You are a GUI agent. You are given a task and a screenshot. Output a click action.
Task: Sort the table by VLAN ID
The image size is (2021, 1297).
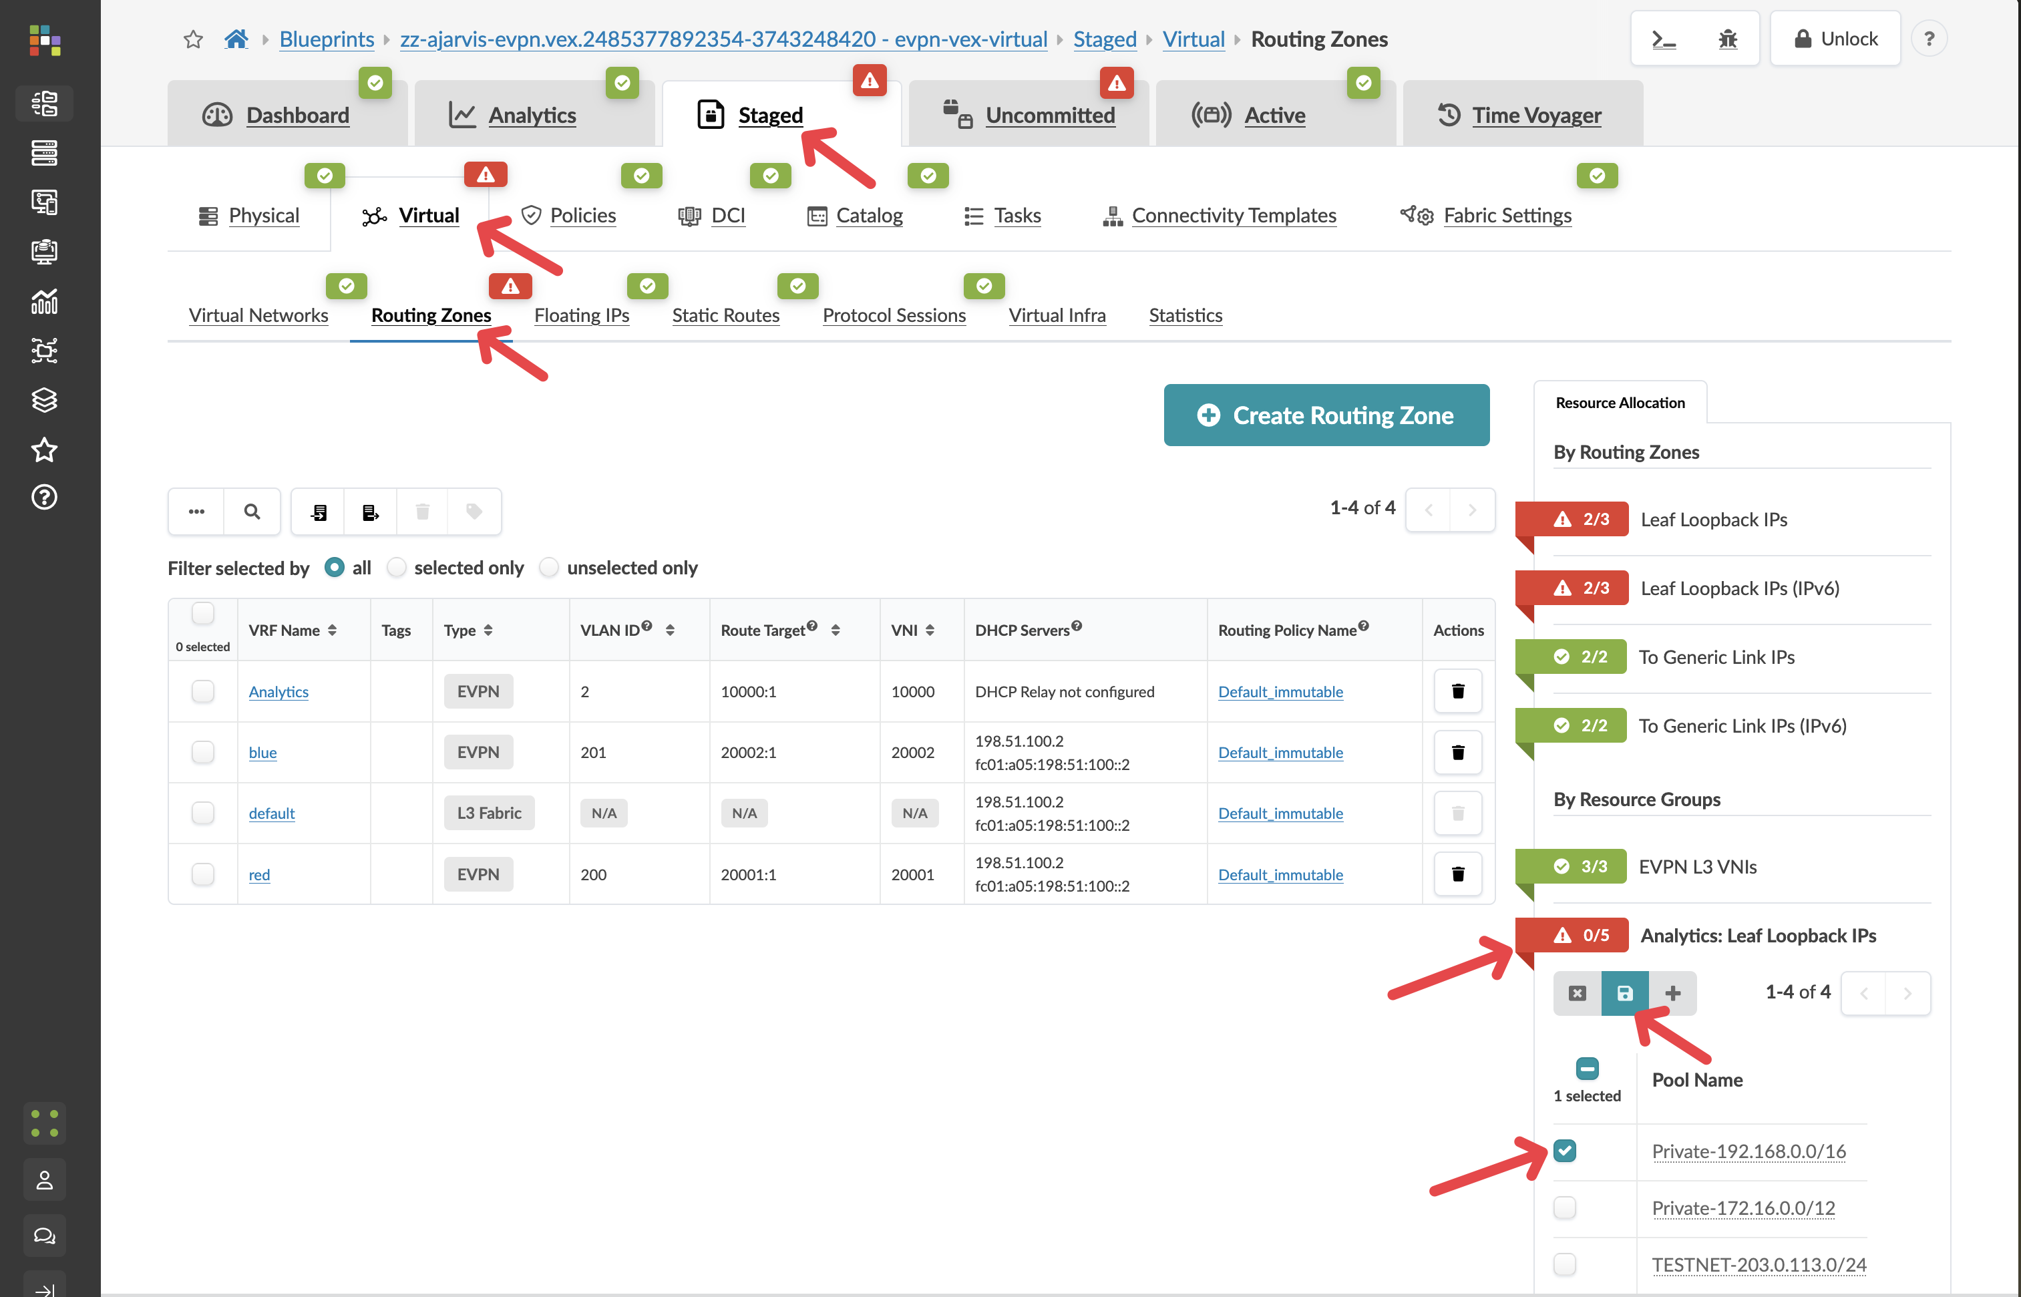[x=671, y=629]
